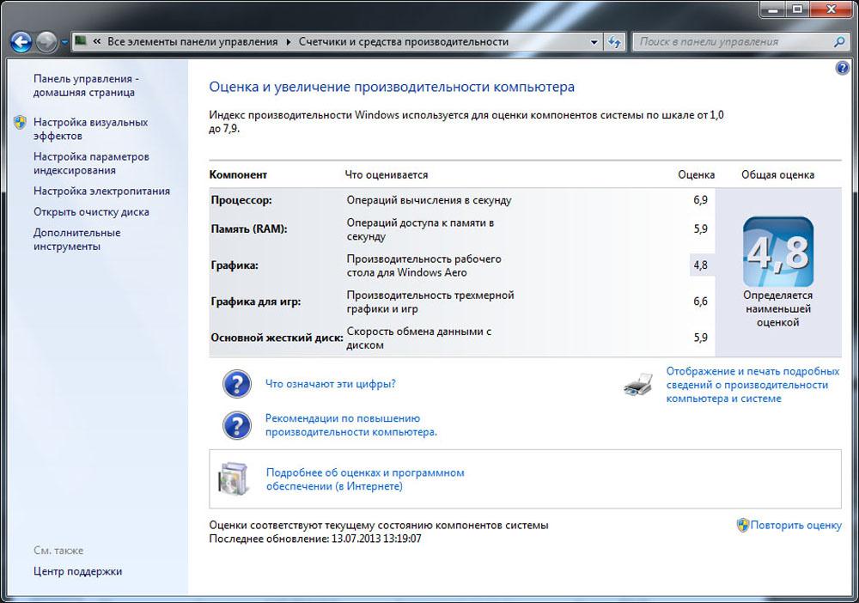Click the large 4,8 overall score badge
The height and width of the screenshot is (603, 859).
point(777,252)
